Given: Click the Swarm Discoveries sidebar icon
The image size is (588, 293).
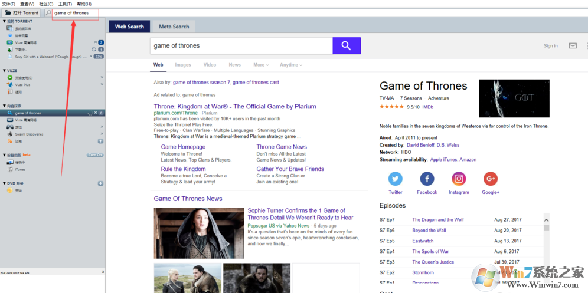Looking at the screenshot, I should point(10,134).
